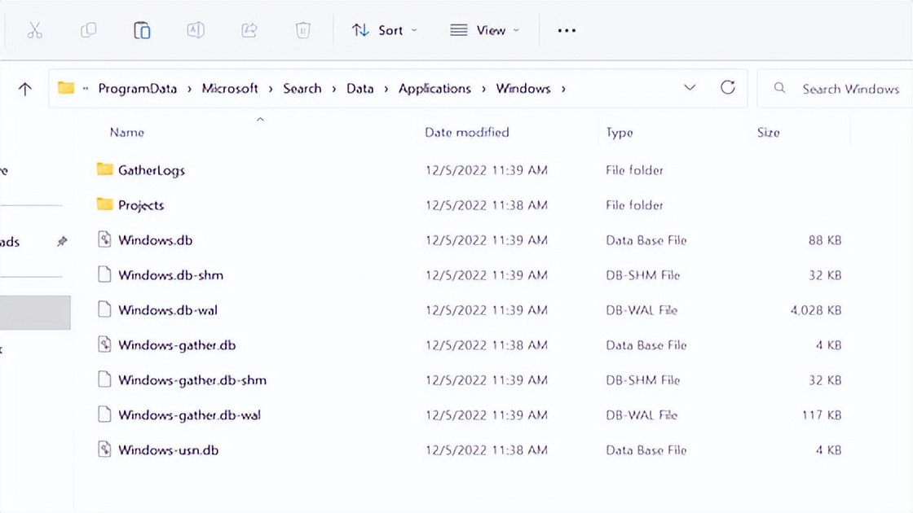
Task: Select the Cut tool in the toolbar
Action: click(35, 30)
